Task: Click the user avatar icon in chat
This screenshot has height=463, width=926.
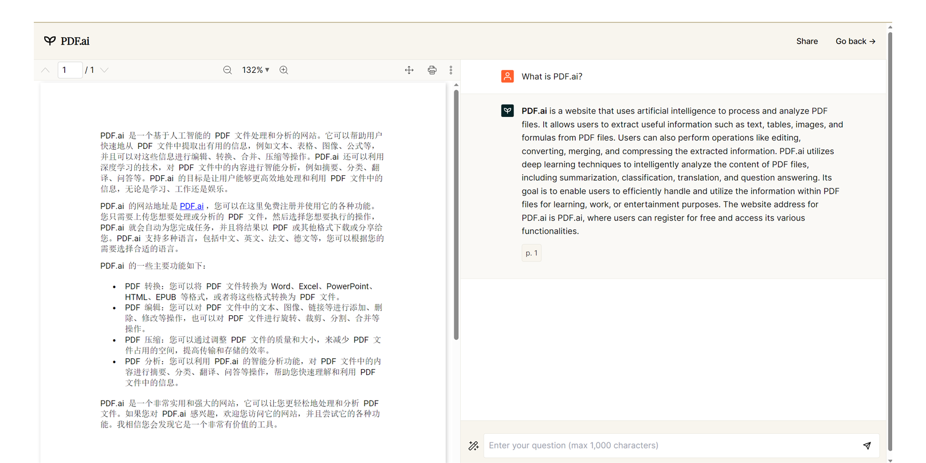Action: pyautogui.click(x=507, y=76)
